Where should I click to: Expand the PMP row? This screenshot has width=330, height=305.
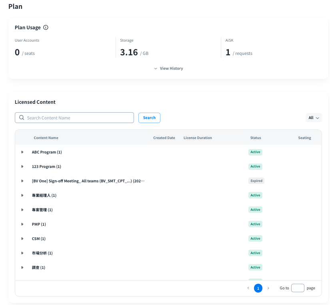coord(22,224)
